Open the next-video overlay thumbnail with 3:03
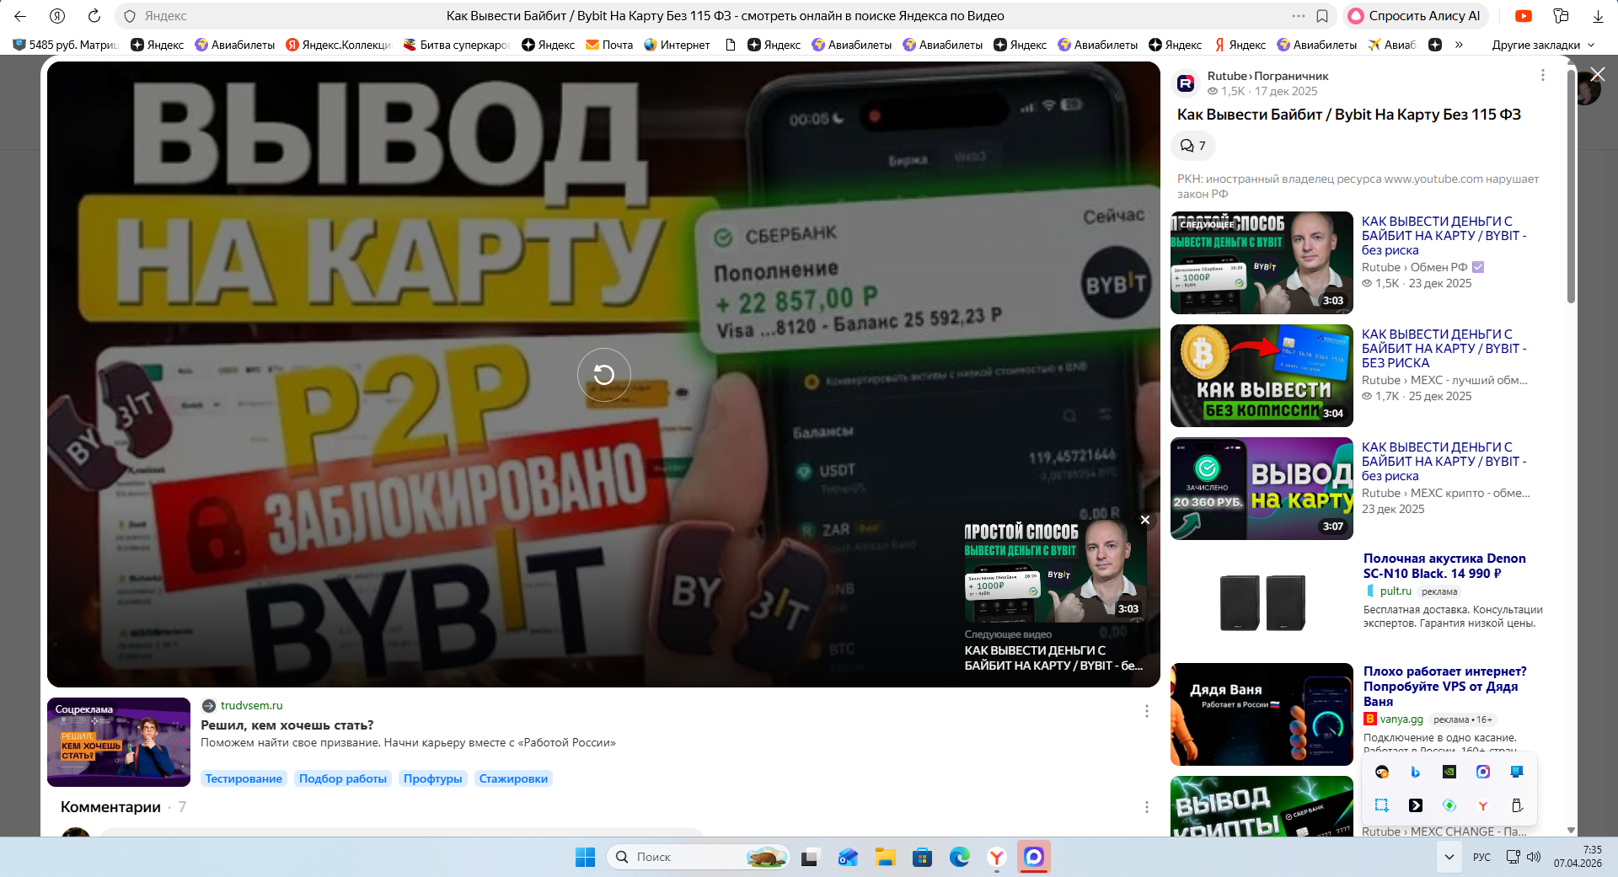This screenshot has width=1618, height=877. 1055,570
